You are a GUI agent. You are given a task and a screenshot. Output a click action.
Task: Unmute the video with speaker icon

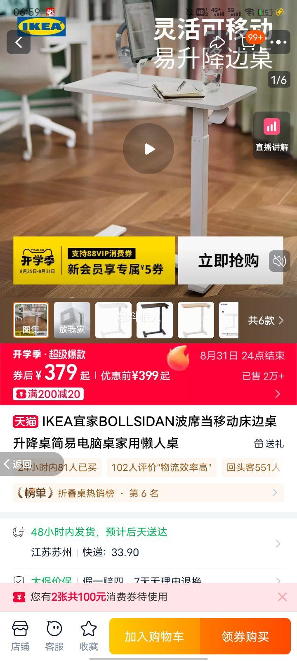point(279,261)
